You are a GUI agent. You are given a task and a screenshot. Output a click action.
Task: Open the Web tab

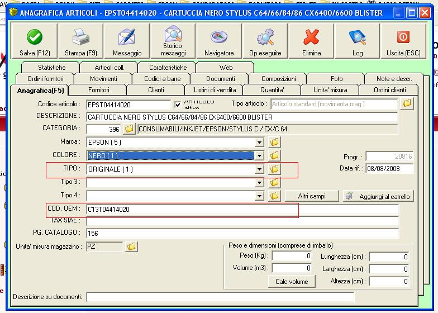pyautogui.click(x=226, y=67)
